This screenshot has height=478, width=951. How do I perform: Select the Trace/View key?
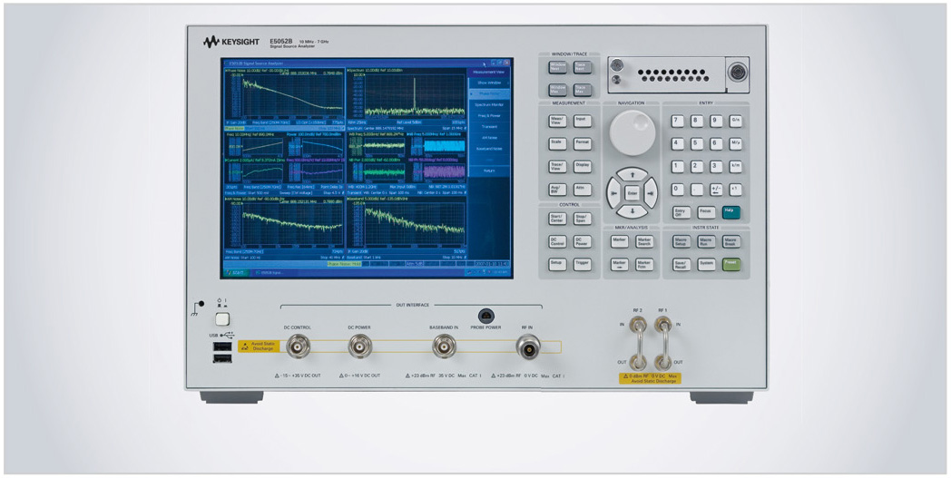[x=558, y=167]
